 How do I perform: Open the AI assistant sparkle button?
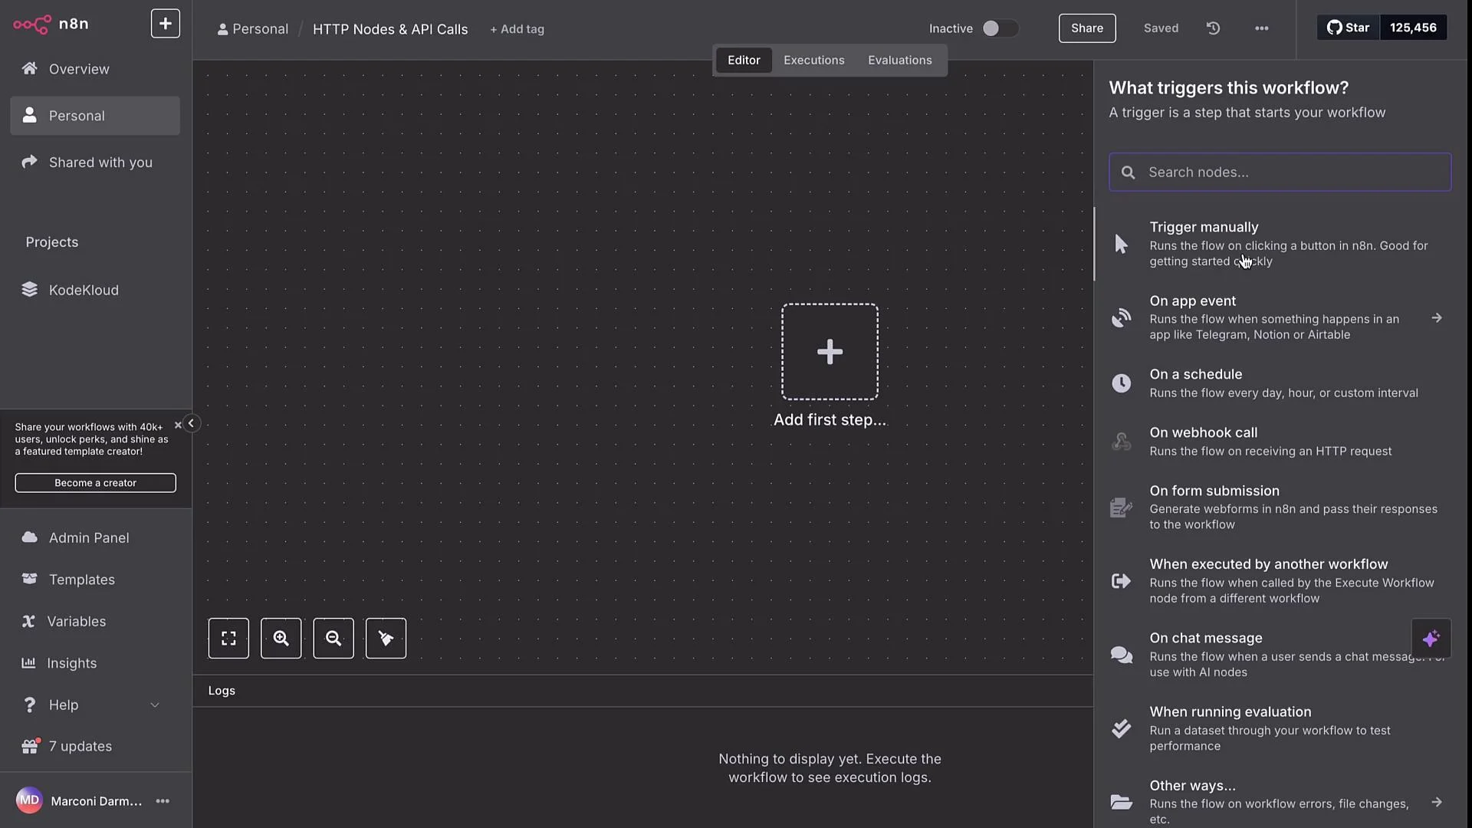pyautogui.click(x=1431, y=638)
